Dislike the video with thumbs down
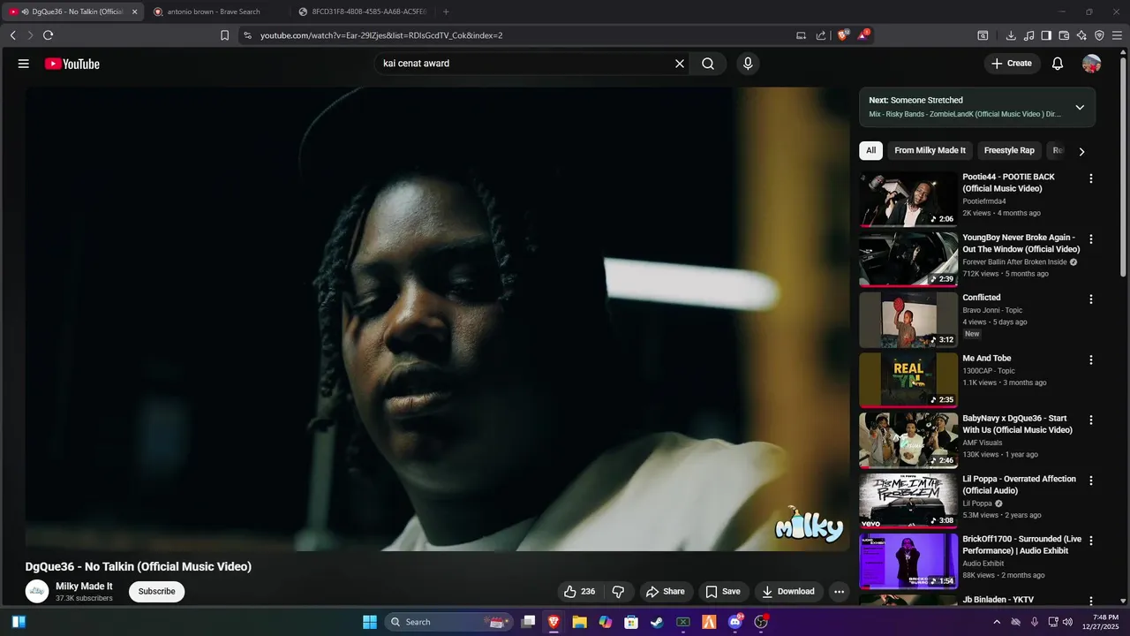 click(x=619, y=592)
